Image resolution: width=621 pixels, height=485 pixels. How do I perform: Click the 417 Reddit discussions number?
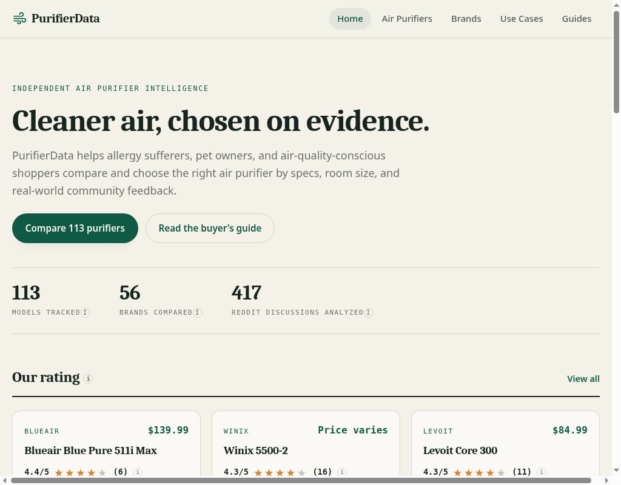246,293
